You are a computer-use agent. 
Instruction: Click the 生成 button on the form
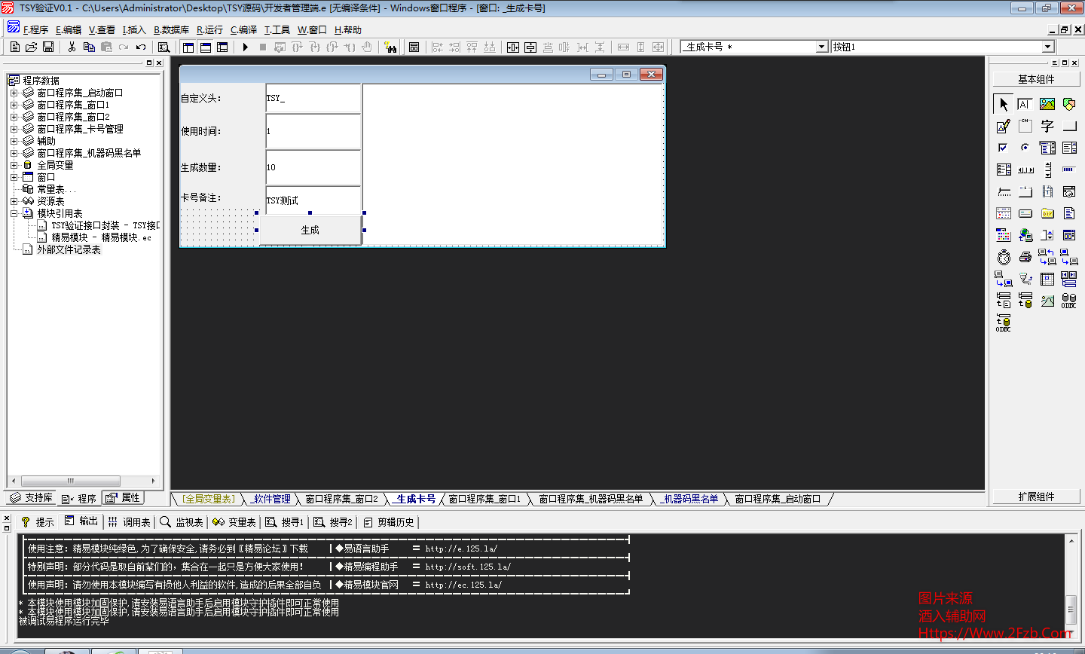coord(310,230)
